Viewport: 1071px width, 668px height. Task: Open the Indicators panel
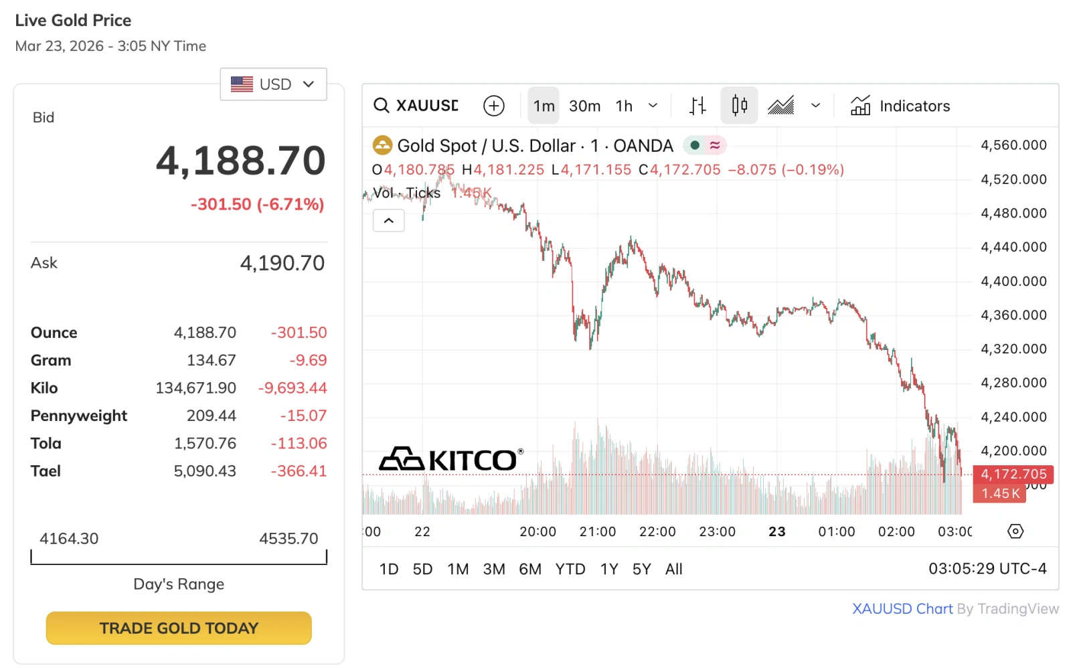[x=900, y=106]
